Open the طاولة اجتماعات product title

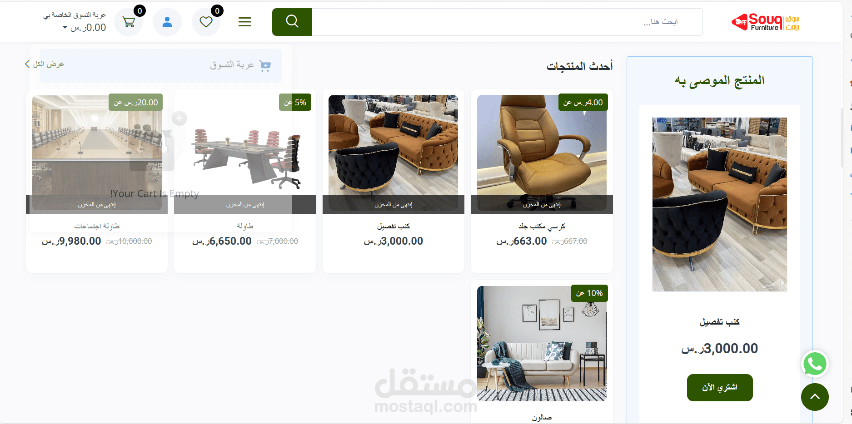(x=97, y=226)
